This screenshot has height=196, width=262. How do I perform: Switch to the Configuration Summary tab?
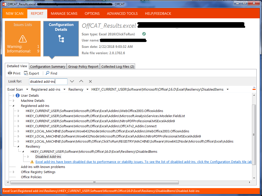coord(47,67)
